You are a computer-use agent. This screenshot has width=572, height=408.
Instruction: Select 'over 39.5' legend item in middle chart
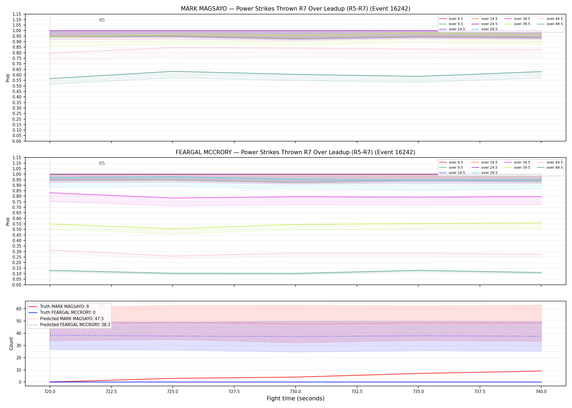point(517,168)
